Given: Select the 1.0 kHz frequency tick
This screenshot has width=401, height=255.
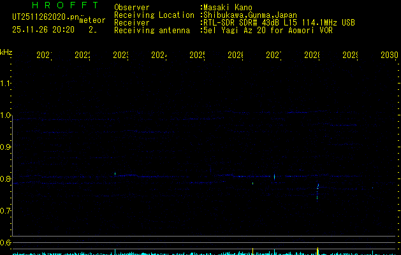Looking at the screenshot, I should (6, 115).
